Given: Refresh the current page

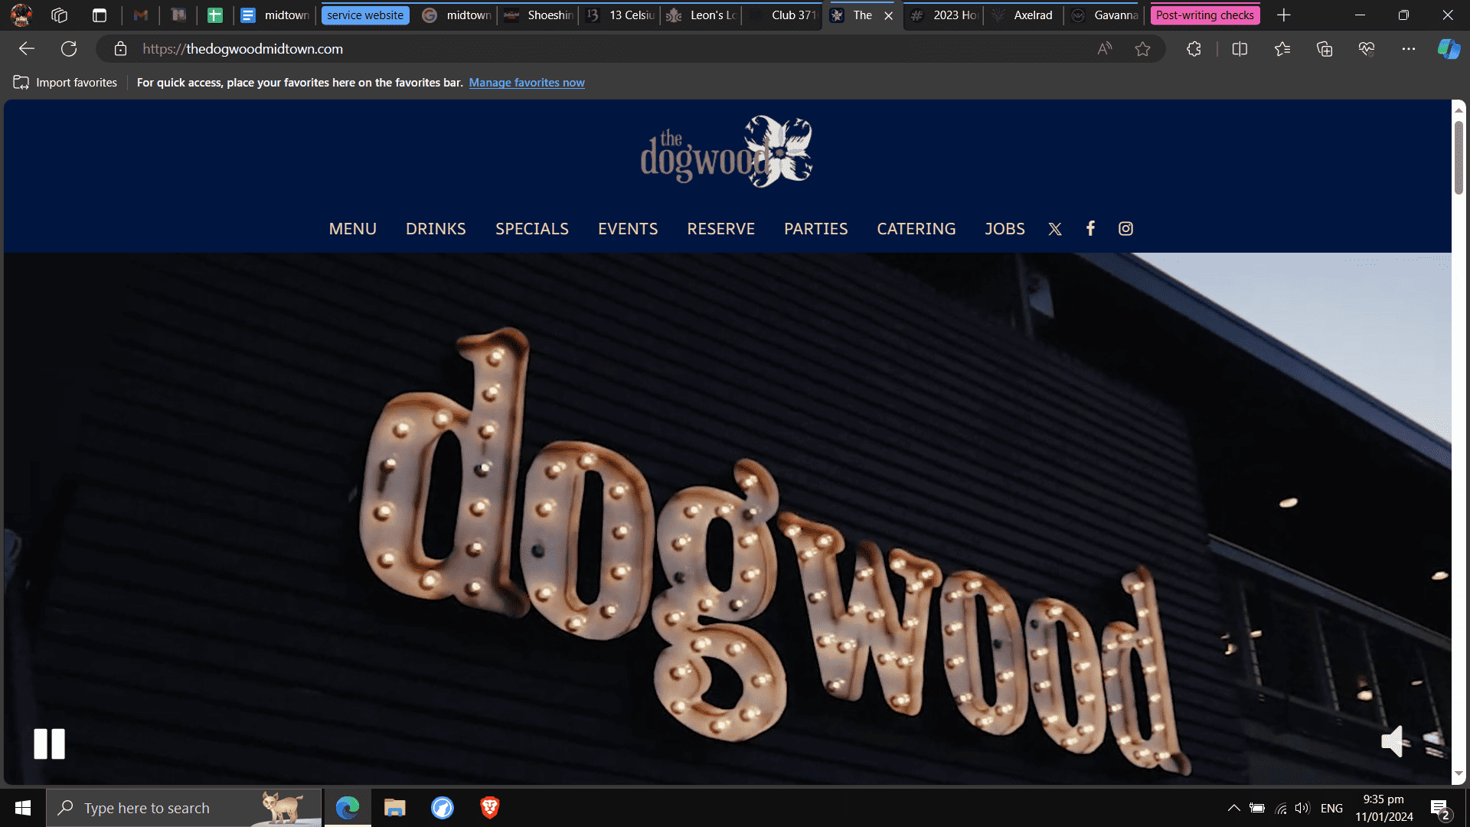Looking at the screenshot, I should click(69, 49).
